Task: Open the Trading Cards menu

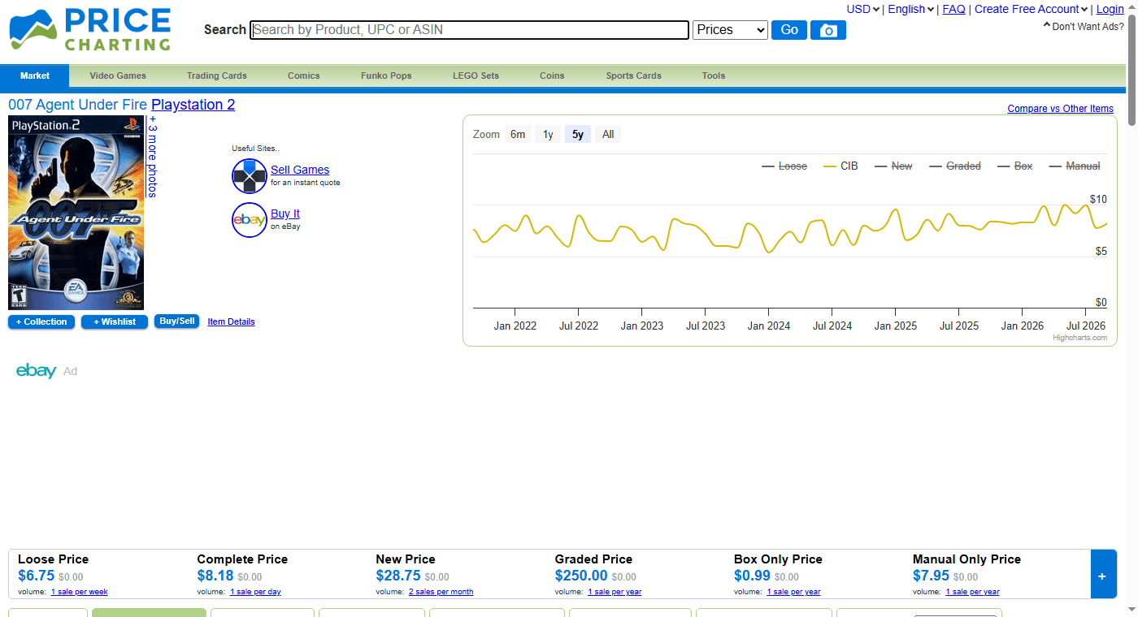Action: (x=217, y=76)
